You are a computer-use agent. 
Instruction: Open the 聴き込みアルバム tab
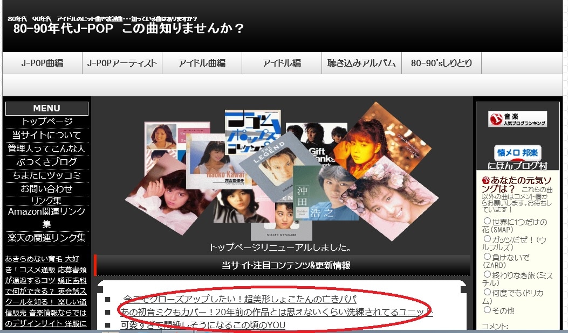tap(361, 63)
